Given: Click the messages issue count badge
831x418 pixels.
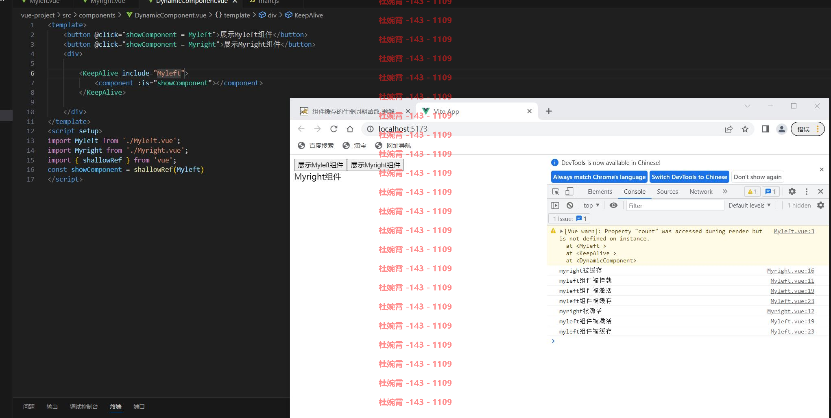Looking at the screenshot, I should [771, 191].
